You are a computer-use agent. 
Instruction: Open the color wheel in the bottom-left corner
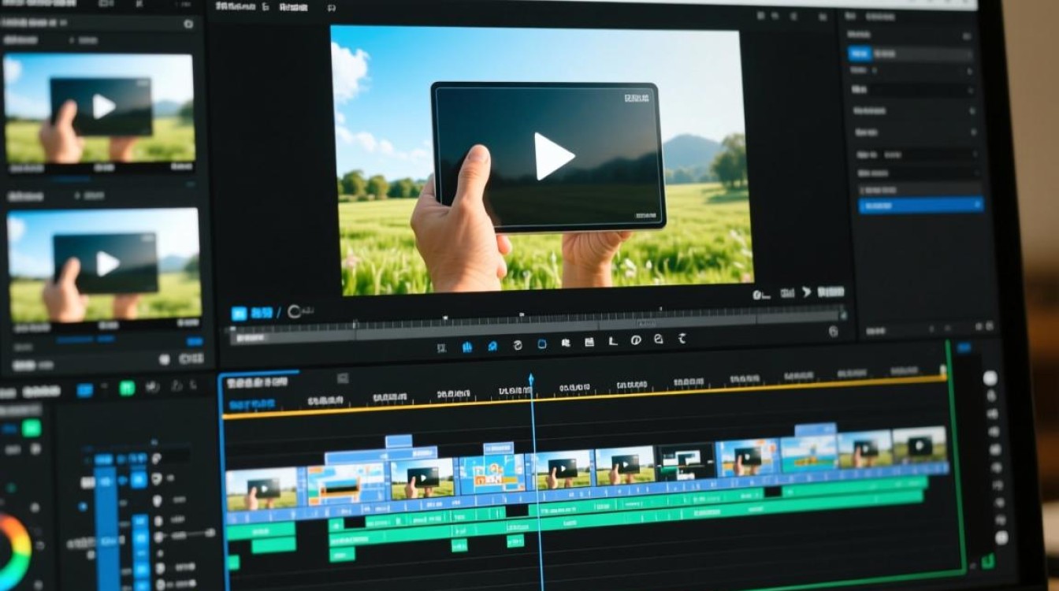pyautogui.click(x=13, y=552)
